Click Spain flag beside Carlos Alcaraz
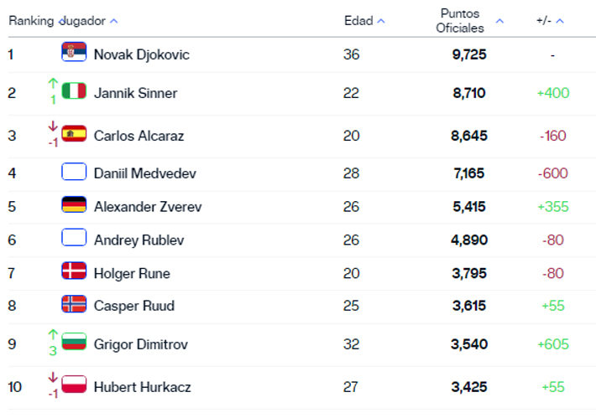The width and height of the screenshot is (596, 418). [x=74, y=133]
